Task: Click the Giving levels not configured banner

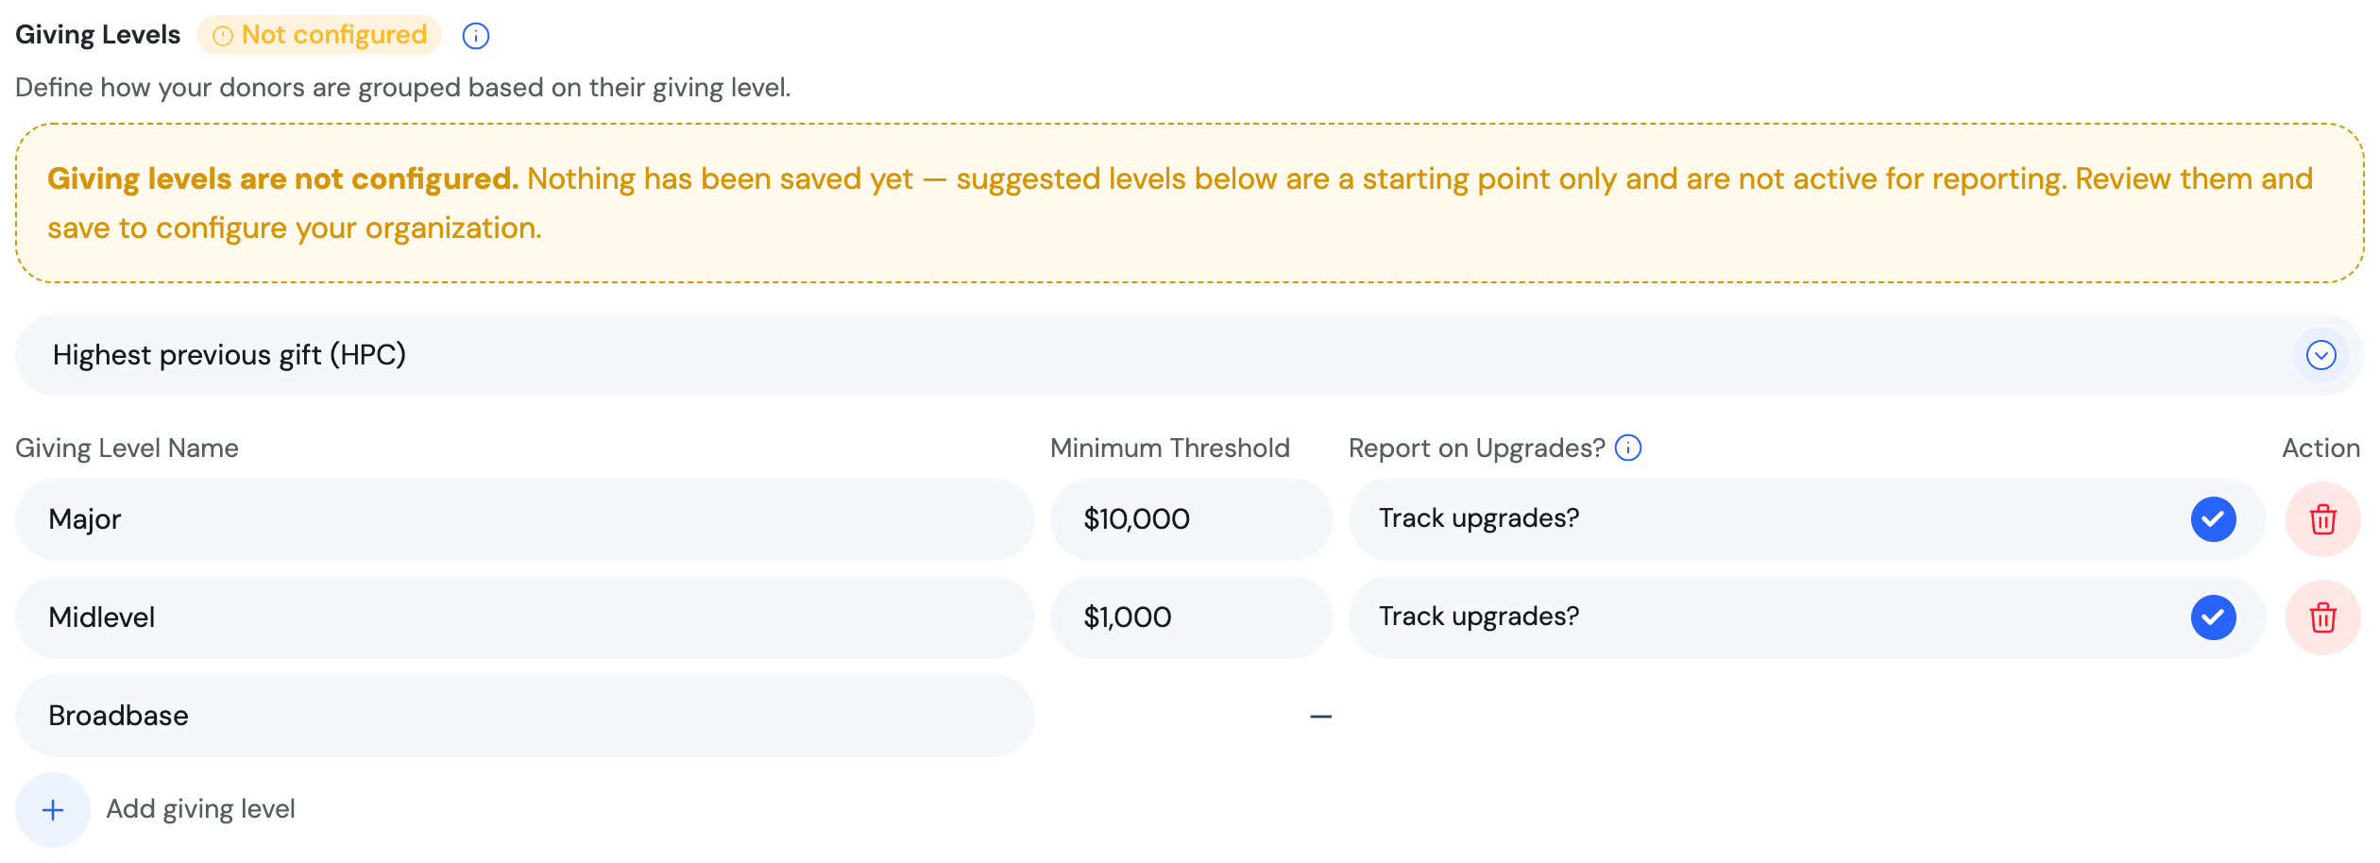Action: 1190,203
